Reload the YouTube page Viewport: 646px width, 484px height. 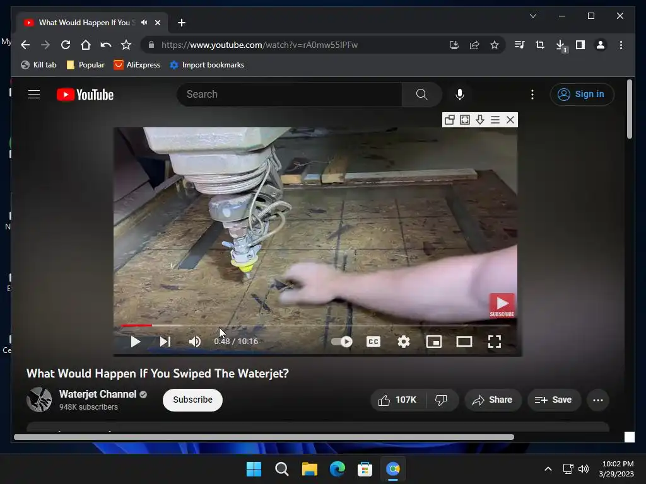tap(66, 45)
